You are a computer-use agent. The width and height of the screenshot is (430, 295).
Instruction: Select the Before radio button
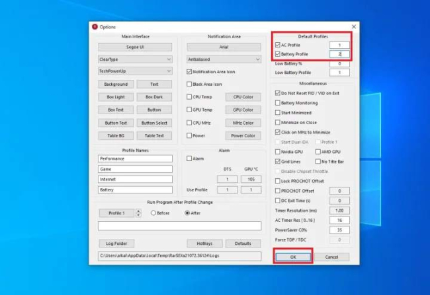tap(153, 213)
